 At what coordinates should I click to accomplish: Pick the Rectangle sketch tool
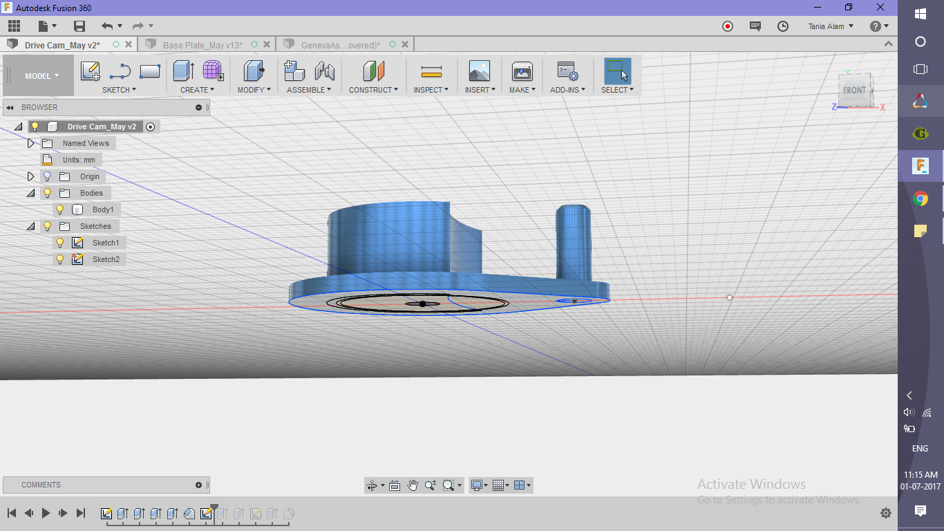click(x=150, y=71)
